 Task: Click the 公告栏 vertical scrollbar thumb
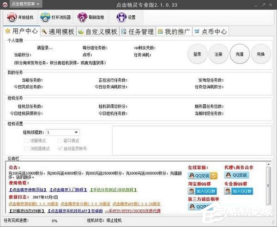[x=269, y=185]
